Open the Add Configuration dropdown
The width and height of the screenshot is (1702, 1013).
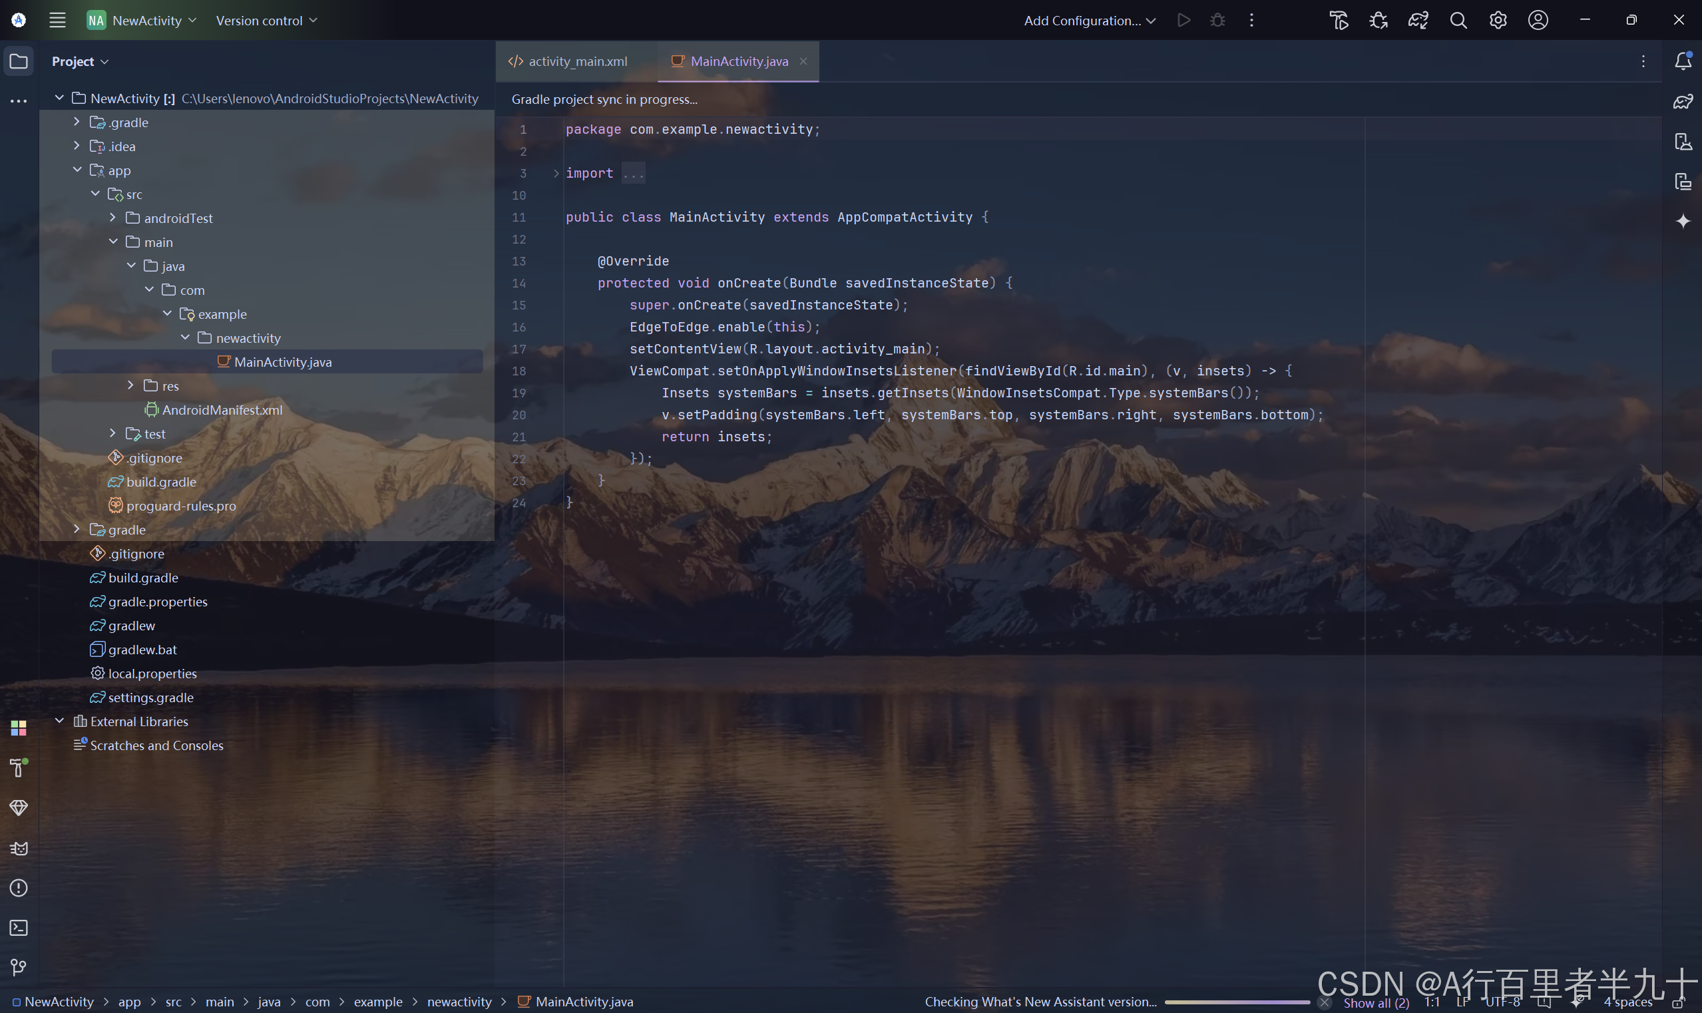[1089, 21]
